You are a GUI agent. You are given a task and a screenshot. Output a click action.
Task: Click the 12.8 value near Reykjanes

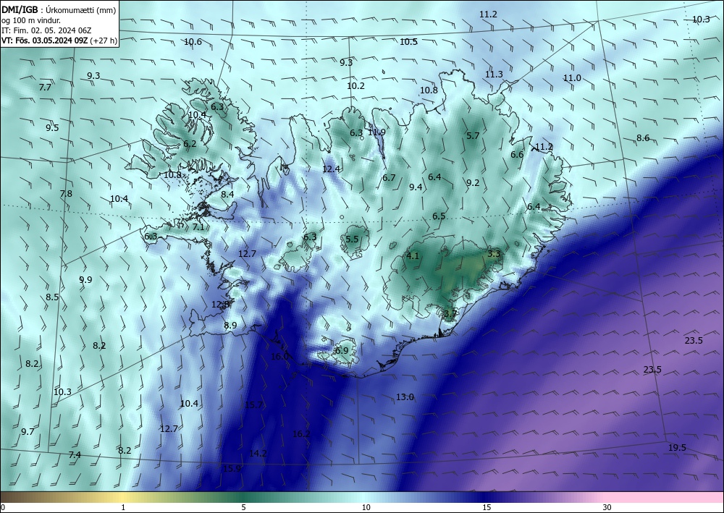(220, 305)
